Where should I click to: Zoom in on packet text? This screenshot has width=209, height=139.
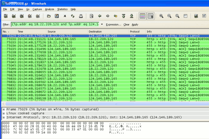point(161,16)
